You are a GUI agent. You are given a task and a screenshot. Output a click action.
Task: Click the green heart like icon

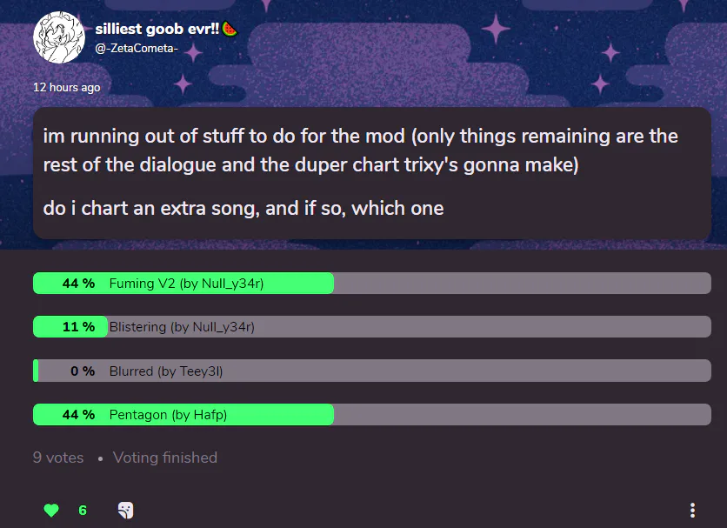click(x=51, y=510)
